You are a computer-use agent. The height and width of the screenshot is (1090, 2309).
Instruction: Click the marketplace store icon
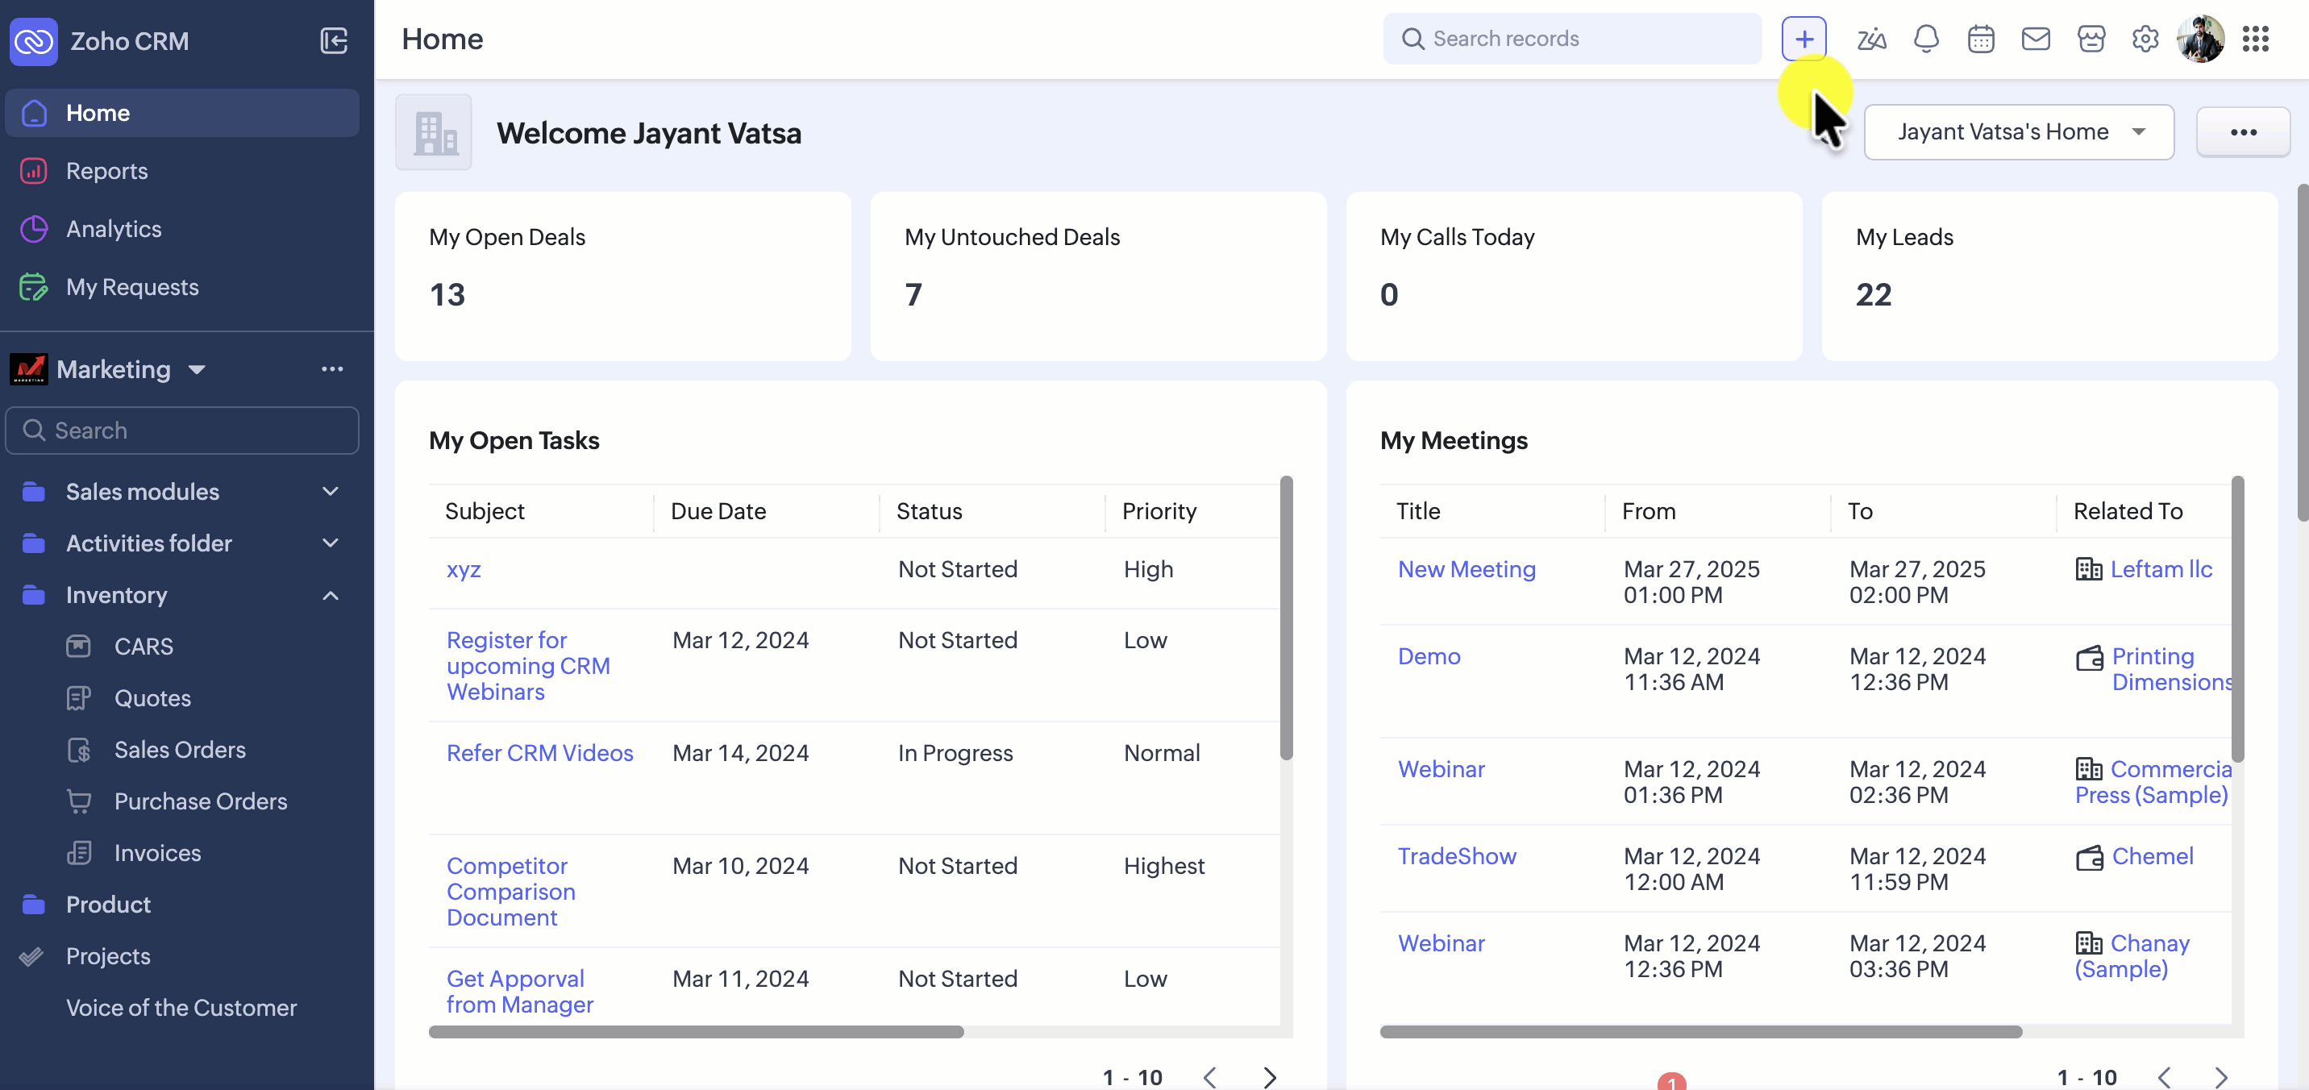2091,40
